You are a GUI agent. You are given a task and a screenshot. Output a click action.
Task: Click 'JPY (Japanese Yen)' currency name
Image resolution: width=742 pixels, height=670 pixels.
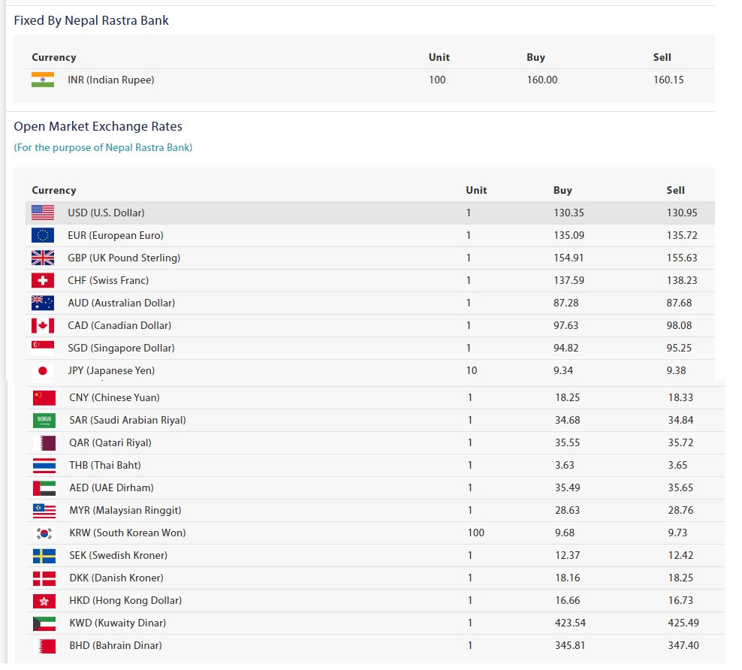pos(111,370)
